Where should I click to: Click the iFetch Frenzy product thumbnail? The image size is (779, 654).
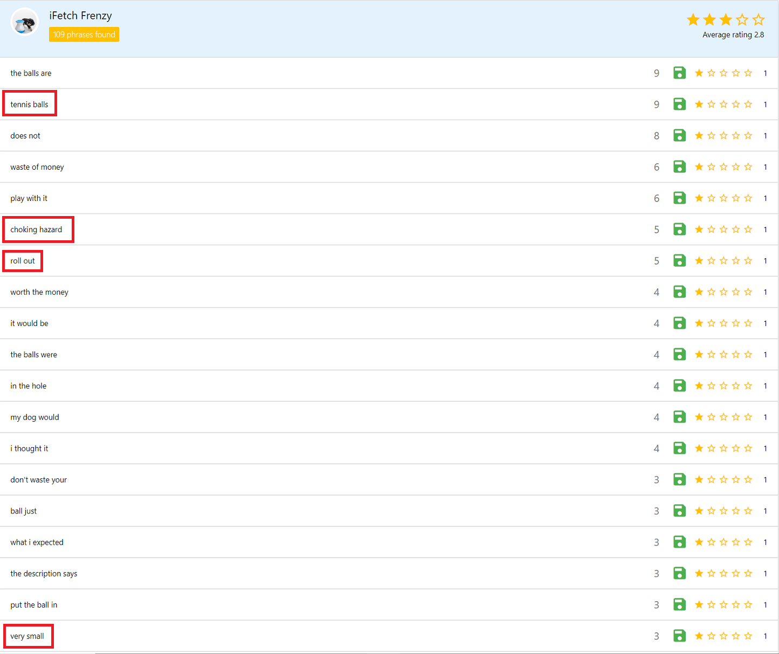25,22
